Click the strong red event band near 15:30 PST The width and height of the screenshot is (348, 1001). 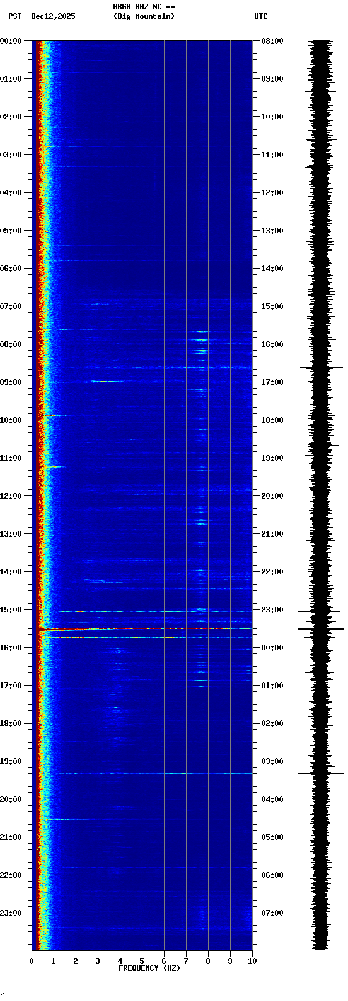pos(145,629)
